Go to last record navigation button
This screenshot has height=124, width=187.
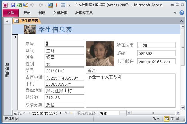[66, 113]
